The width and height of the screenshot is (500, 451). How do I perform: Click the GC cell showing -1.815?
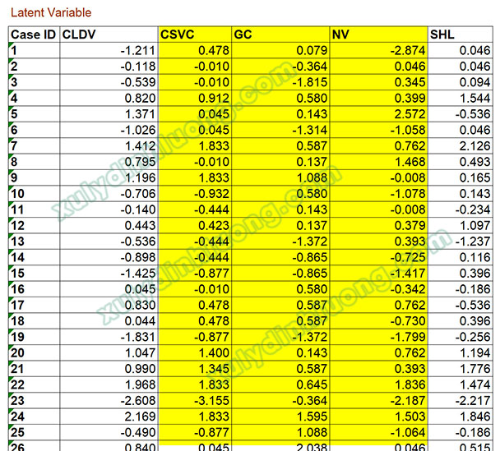pyautogui.click(x=280, y=82)
